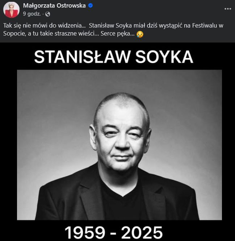Click "Stanisław Soyka" name in post text
The image size is (235, 241).
pyautogui.click(x=110, y=25)
